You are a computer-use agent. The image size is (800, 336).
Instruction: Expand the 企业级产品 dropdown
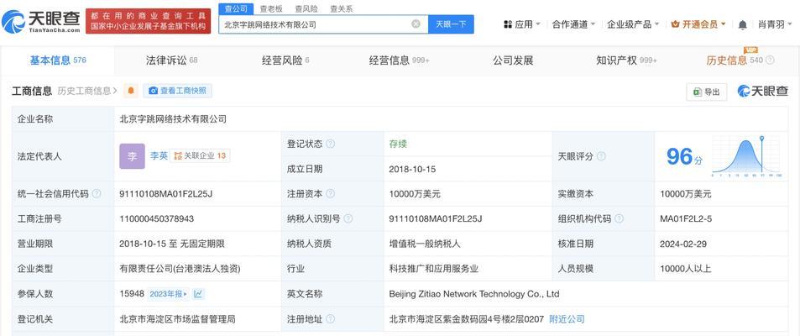[633, 24]
